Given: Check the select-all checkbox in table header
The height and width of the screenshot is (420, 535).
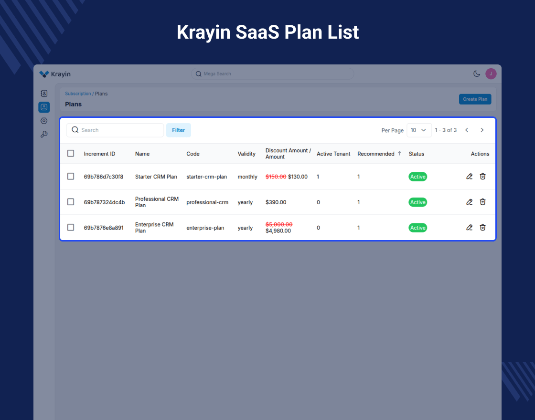Looking at the screenshot, I should [71, 153].
